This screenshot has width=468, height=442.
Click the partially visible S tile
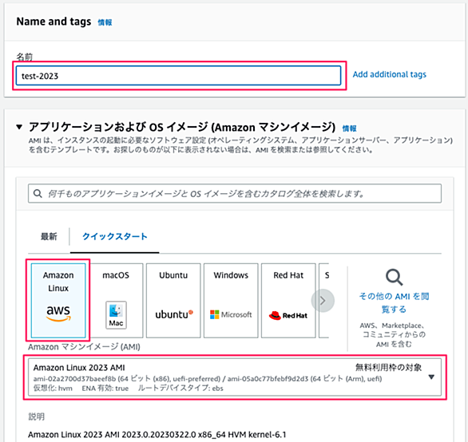click(x=323, y=300)
